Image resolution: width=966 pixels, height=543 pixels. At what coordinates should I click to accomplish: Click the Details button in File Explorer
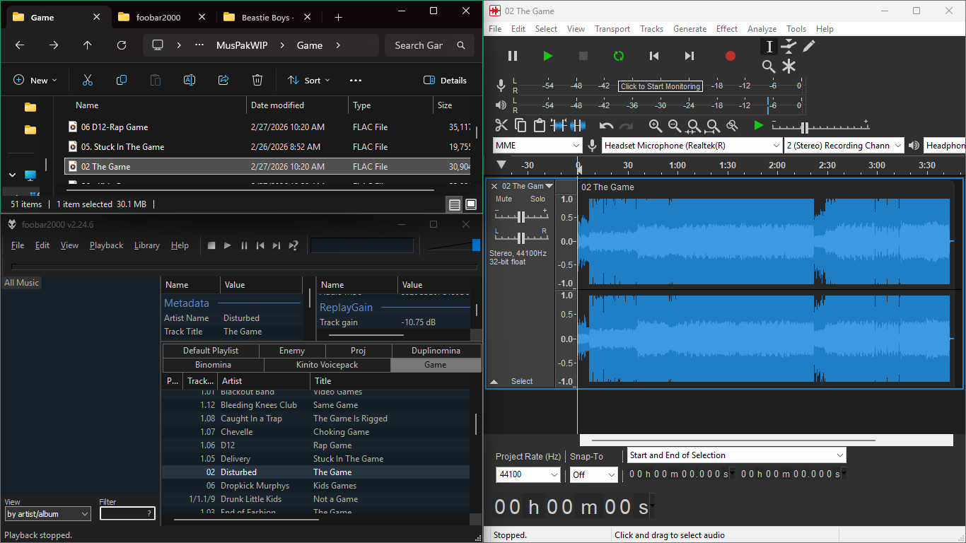[445, 81]
